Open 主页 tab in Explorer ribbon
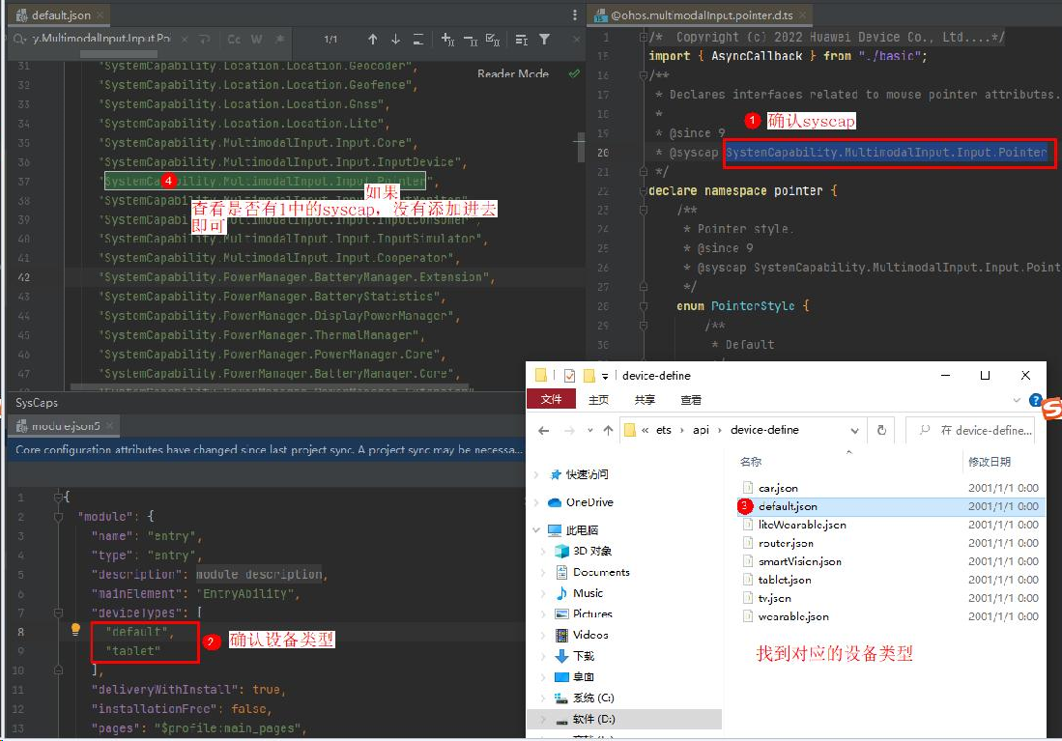 (598, 400)
